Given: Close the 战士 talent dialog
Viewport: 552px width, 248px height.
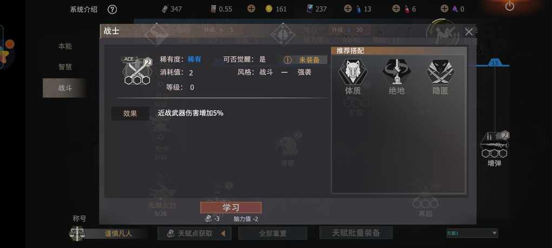Looking at the screenshot, I should click(469, 32).
